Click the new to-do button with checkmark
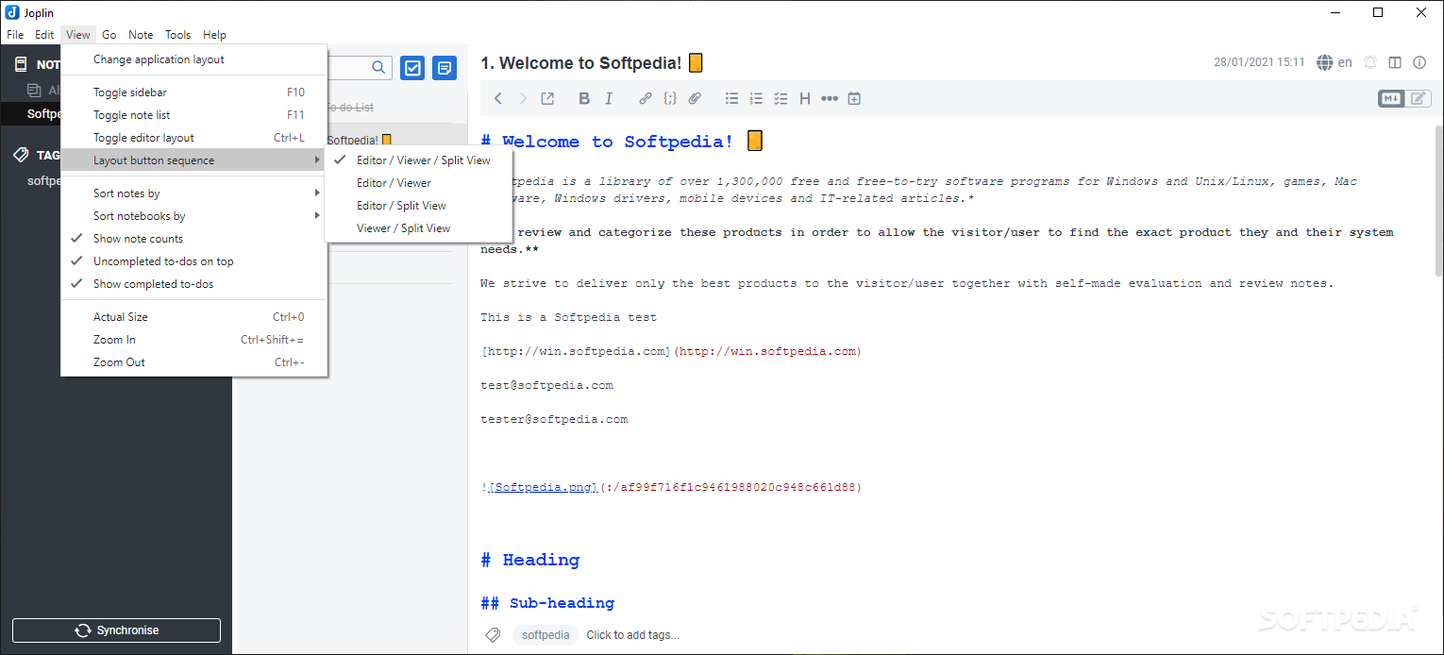 [x=412, y=68]
